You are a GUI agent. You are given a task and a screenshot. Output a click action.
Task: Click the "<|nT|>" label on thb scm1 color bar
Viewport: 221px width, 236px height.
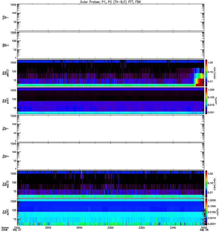pos(216,101)
